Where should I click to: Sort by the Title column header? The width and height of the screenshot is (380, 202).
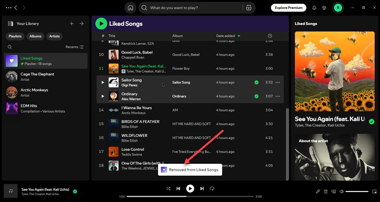tap(112, 36)
